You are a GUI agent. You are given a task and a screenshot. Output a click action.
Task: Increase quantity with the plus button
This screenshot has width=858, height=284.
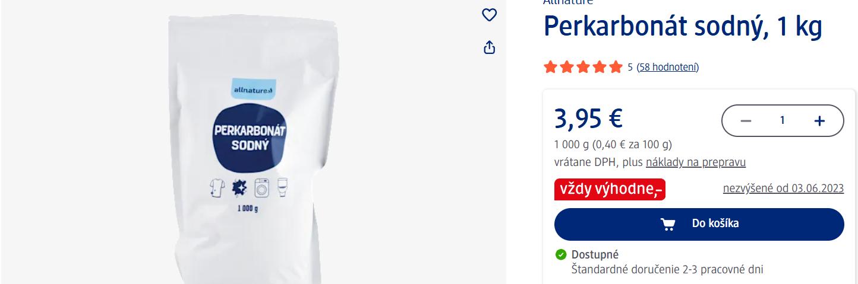[x=819, y=121]
